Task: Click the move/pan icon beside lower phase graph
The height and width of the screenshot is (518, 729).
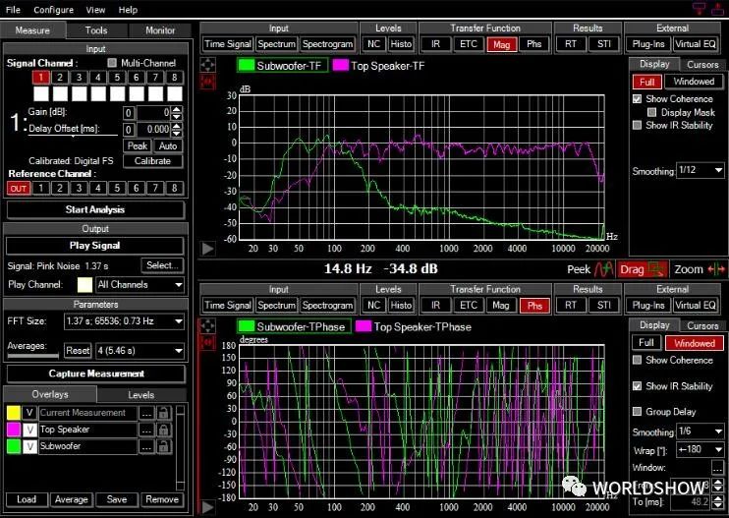Action: (x=207, y=326)
